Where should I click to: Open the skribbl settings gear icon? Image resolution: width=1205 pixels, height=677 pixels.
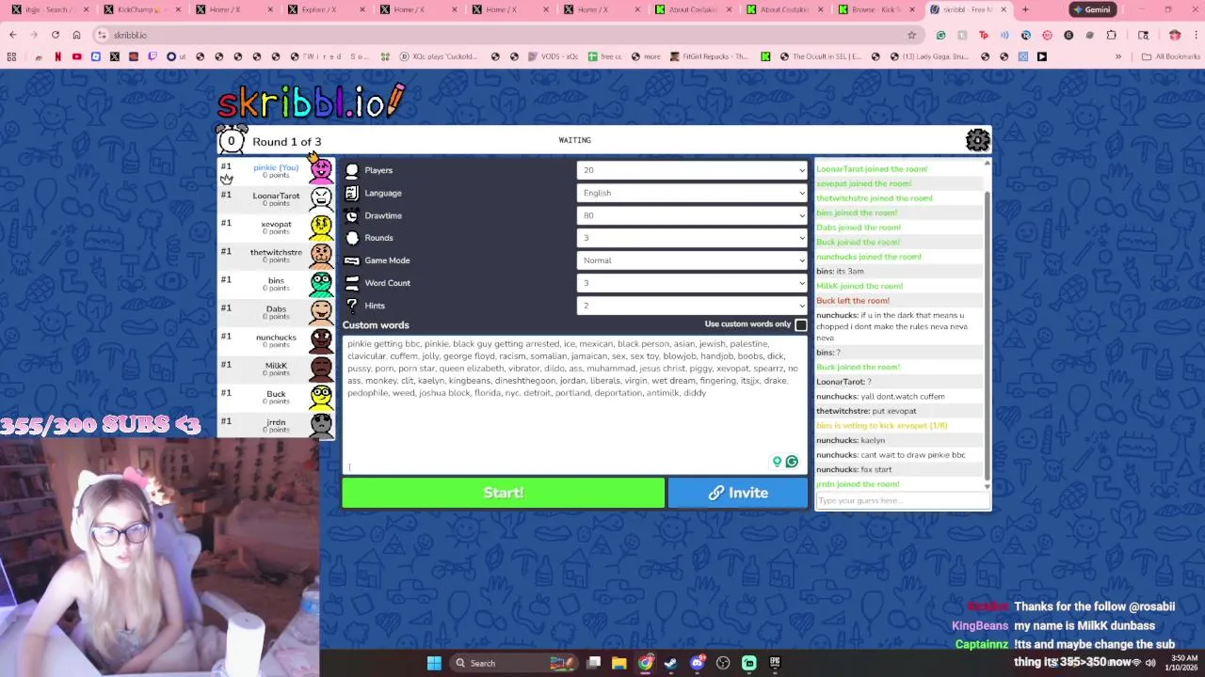click(x=978, y=140)
